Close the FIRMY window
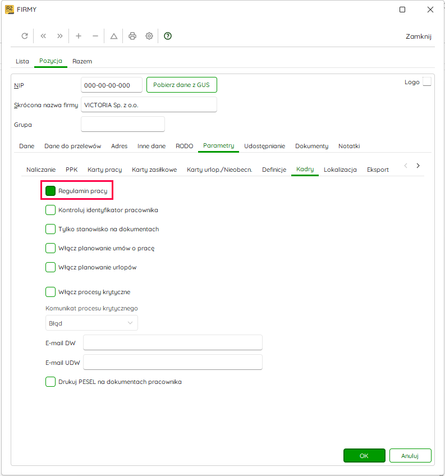Viewport: 445px width, 476px height. [x=430, y=10]
